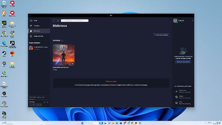This screenshot has width=222, height=125.
Task: Open the AMD software desktop shortcut
Action: [12, 44]
